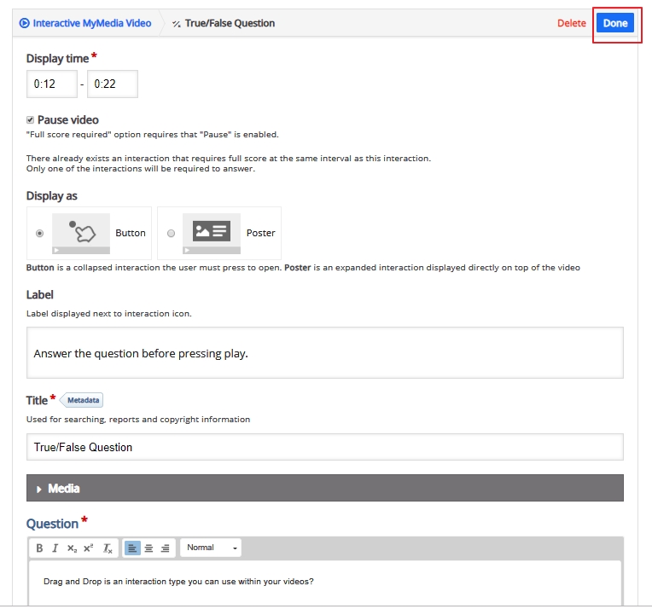Apply bold formatting in question editor

(39, 548)
